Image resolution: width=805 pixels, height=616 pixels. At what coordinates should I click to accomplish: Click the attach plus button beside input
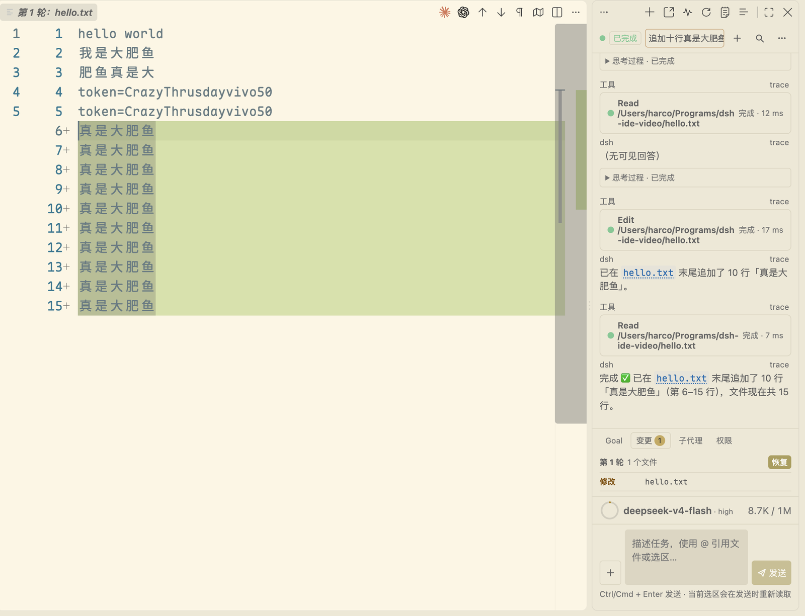pyautogui.click(x=610, y=573)
